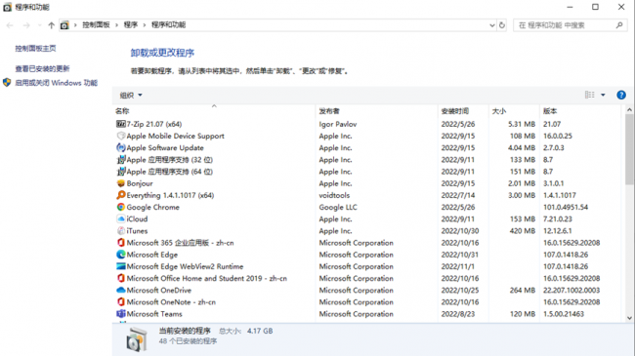This screenshot has width=635, height=356.
Task: Click the 7-Zip 21.07 program icon
Action: click(121, 124)
